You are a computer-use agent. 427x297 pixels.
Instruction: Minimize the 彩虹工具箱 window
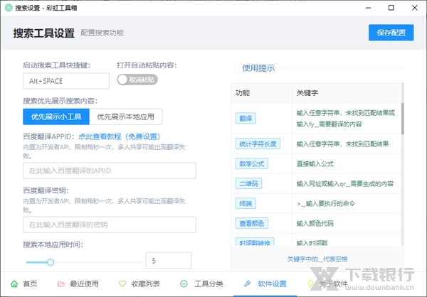coord(368,8)
